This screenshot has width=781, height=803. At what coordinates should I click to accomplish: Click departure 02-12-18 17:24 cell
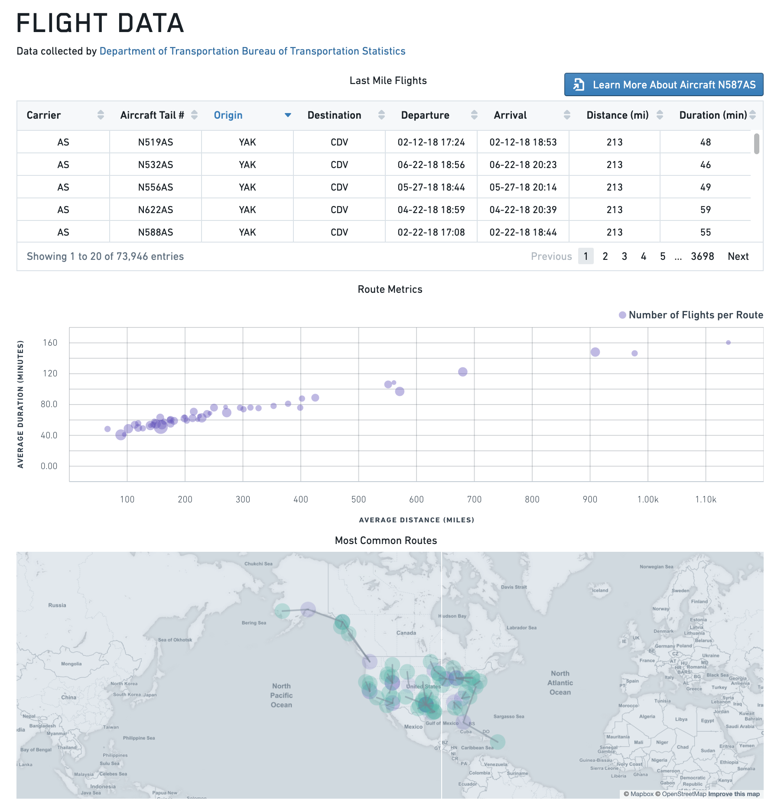431,142
